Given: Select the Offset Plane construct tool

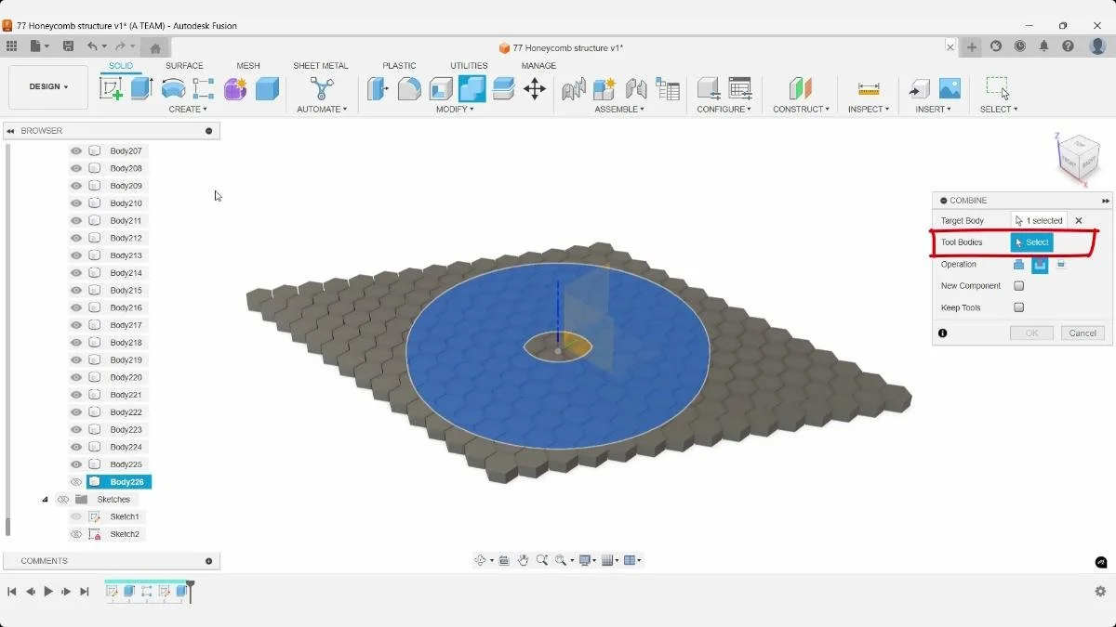Looking at the screenshot, I should 800,88.
